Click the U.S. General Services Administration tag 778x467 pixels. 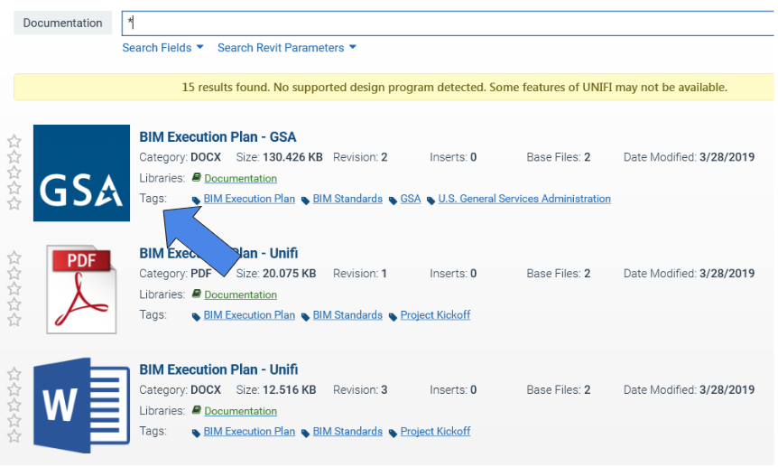tap(523, 199)
